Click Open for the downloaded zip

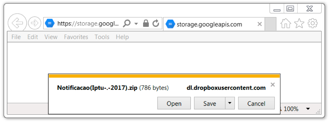pos(174,103)
